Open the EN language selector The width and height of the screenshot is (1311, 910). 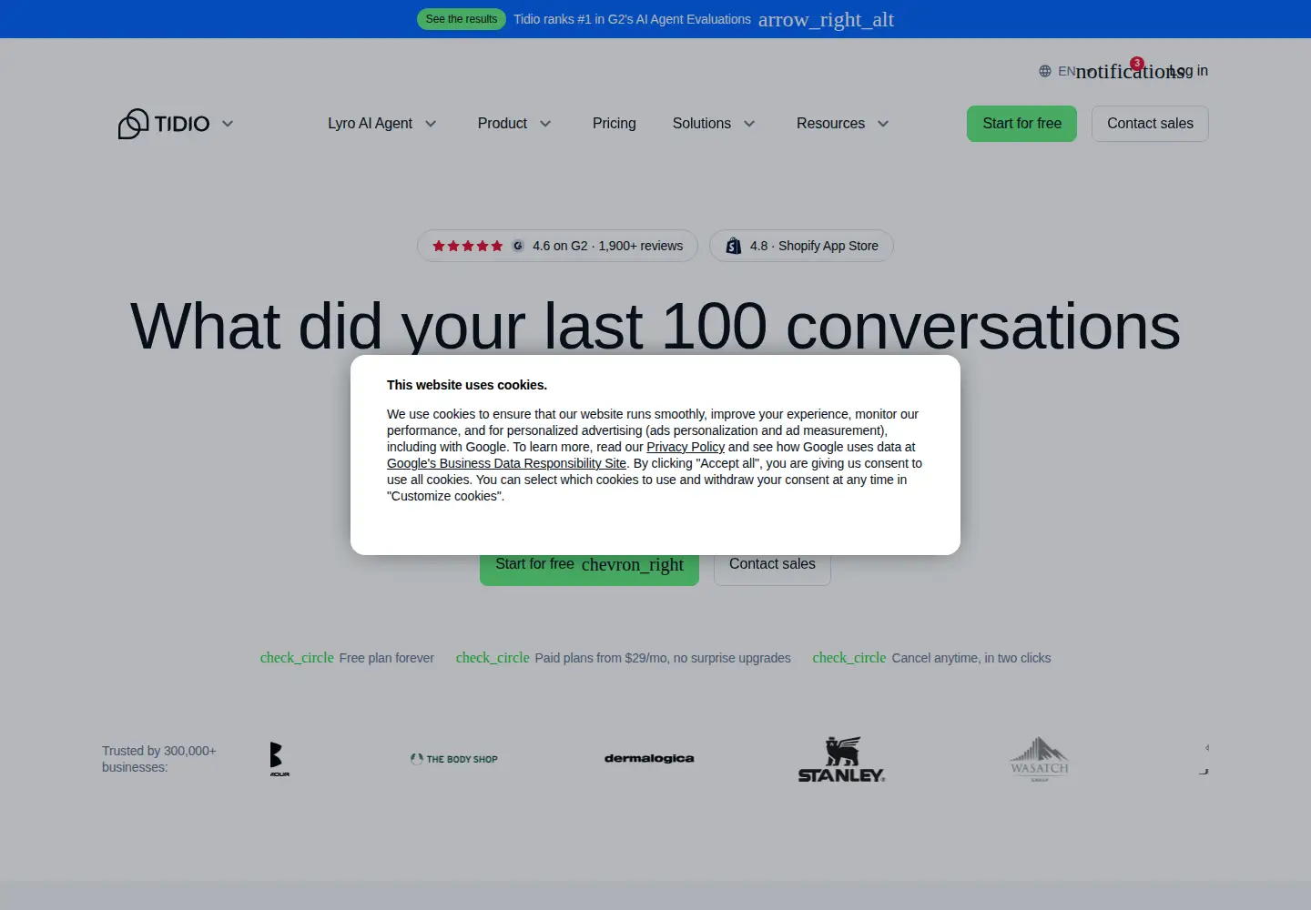(1057, 71)
